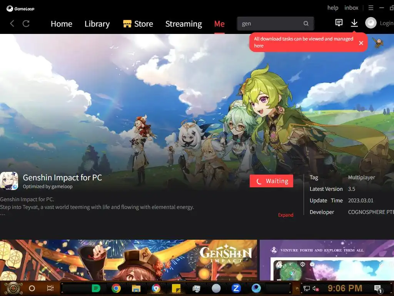This screenshot has width=394, height=296.
Task: Open Sticky Notes from the taskbar
Action: click(176, 288)
